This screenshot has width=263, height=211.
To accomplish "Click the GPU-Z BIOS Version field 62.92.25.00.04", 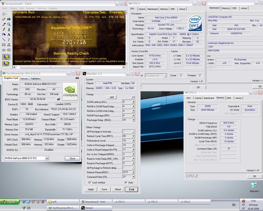I will click(x=38, y=99).
